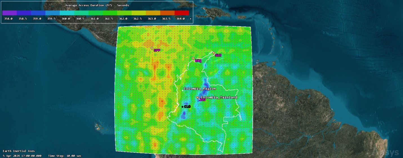The width and height of the screenshot is (403, 158).
Task: Click the Average Access Duration legend title
Action: [97, 5]
